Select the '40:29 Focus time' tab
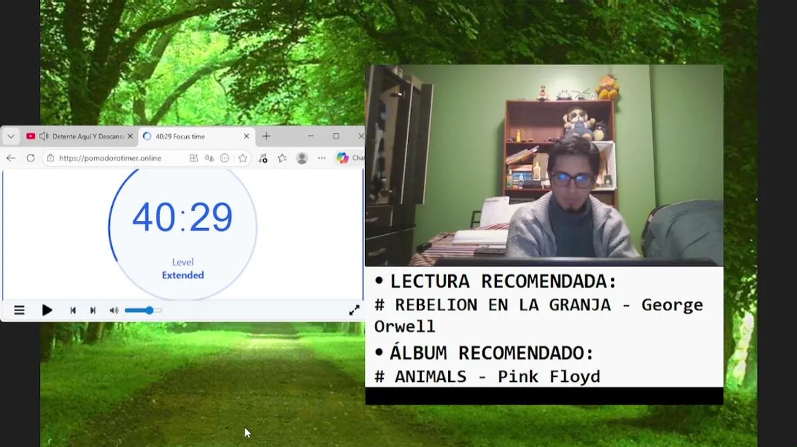Viewport: 797px width, 447px height. tap(196, 137)
